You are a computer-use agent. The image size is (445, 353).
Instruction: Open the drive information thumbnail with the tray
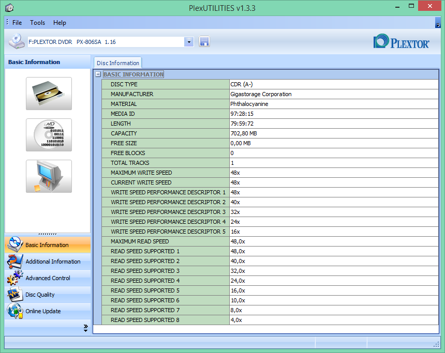49,94
